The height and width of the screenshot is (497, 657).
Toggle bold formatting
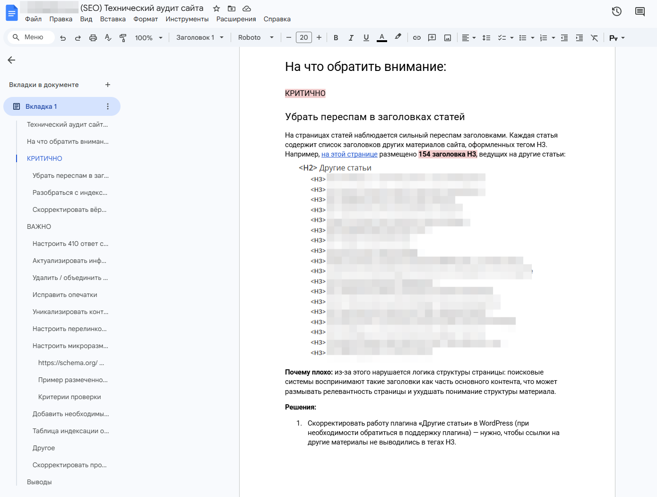tap(336, 38)
